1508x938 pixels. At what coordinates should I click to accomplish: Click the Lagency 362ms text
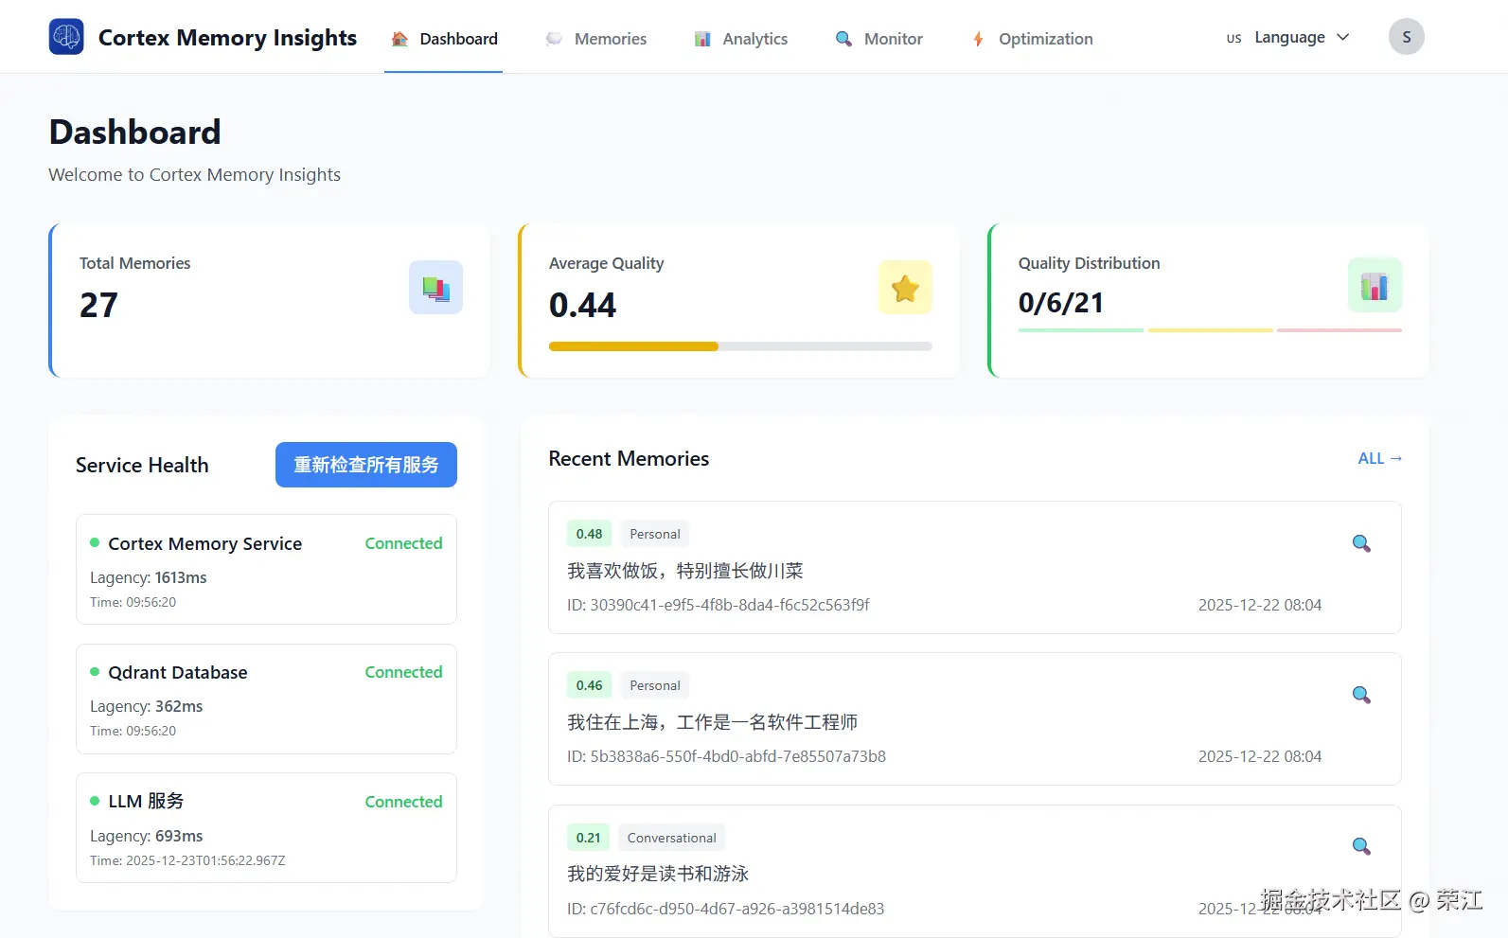coord(146,706)
